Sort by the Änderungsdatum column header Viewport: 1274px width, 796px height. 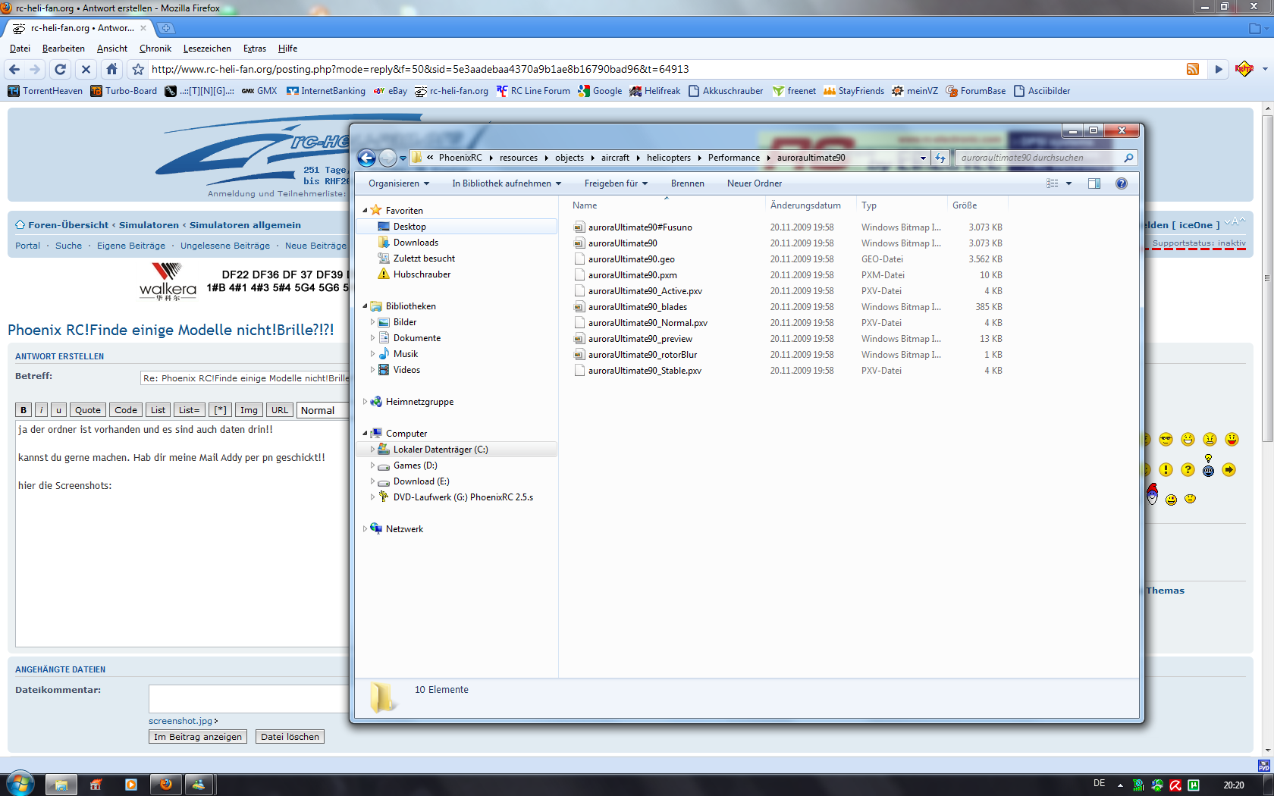pos(805,205)
